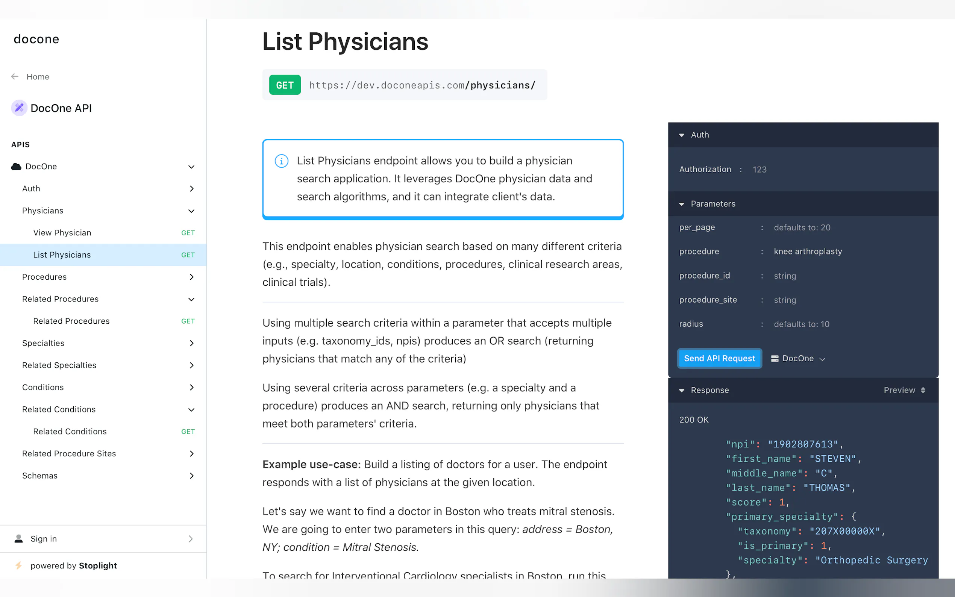
Task: Click the Sign in user icon
Action: 18,539
